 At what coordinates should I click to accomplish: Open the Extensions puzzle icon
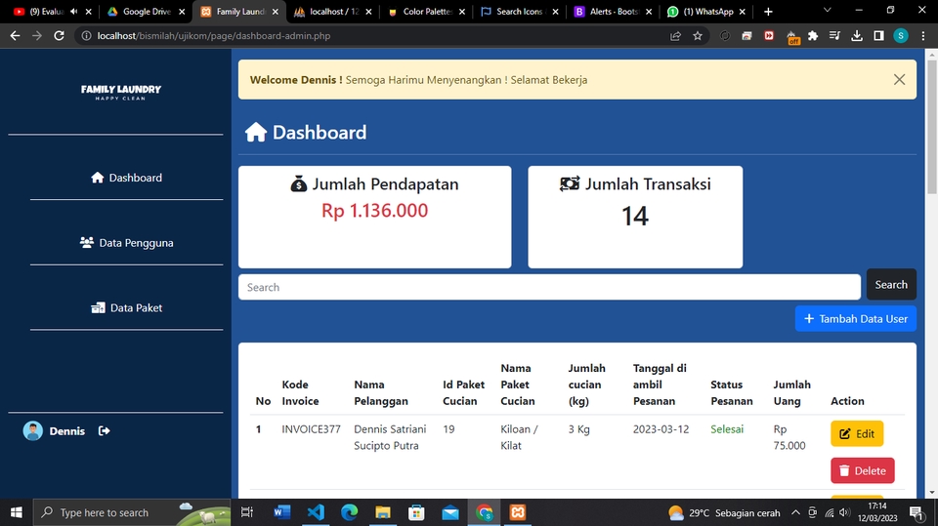pos(812,36)
